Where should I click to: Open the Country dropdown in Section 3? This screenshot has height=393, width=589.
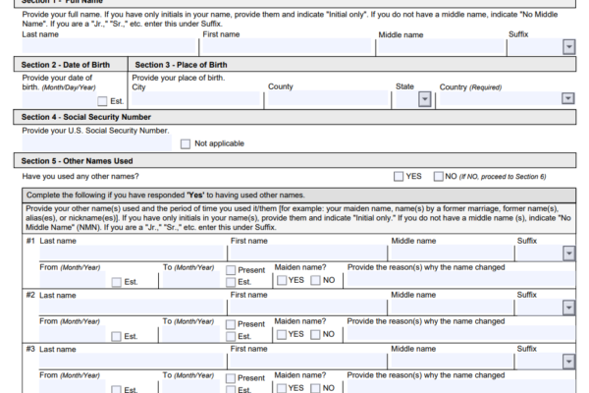pyautogui.click(x=568, y=99)
